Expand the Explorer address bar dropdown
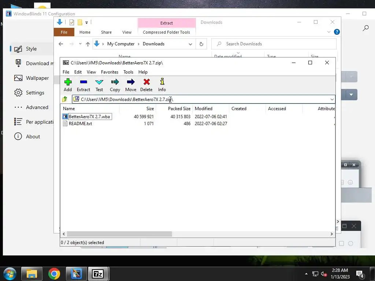Screen dimensions: 375x281 (190, 44)
